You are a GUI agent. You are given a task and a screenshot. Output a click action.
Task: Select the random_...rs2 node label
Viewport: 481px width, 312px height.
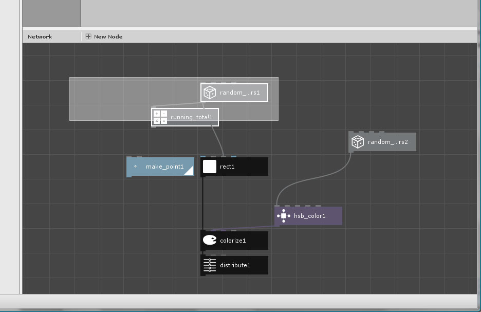click(388, 142)
